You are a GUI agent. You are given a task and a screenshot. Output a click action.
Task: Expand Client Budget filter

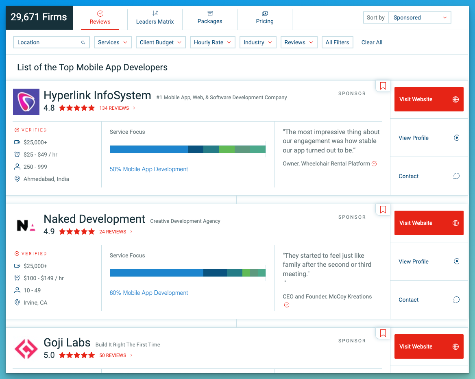[x=161, y=42]
